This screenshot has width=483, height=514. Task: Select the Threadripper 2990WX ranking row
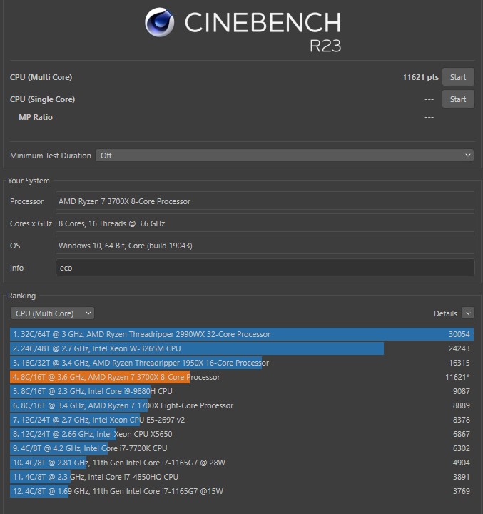(242, 334)
